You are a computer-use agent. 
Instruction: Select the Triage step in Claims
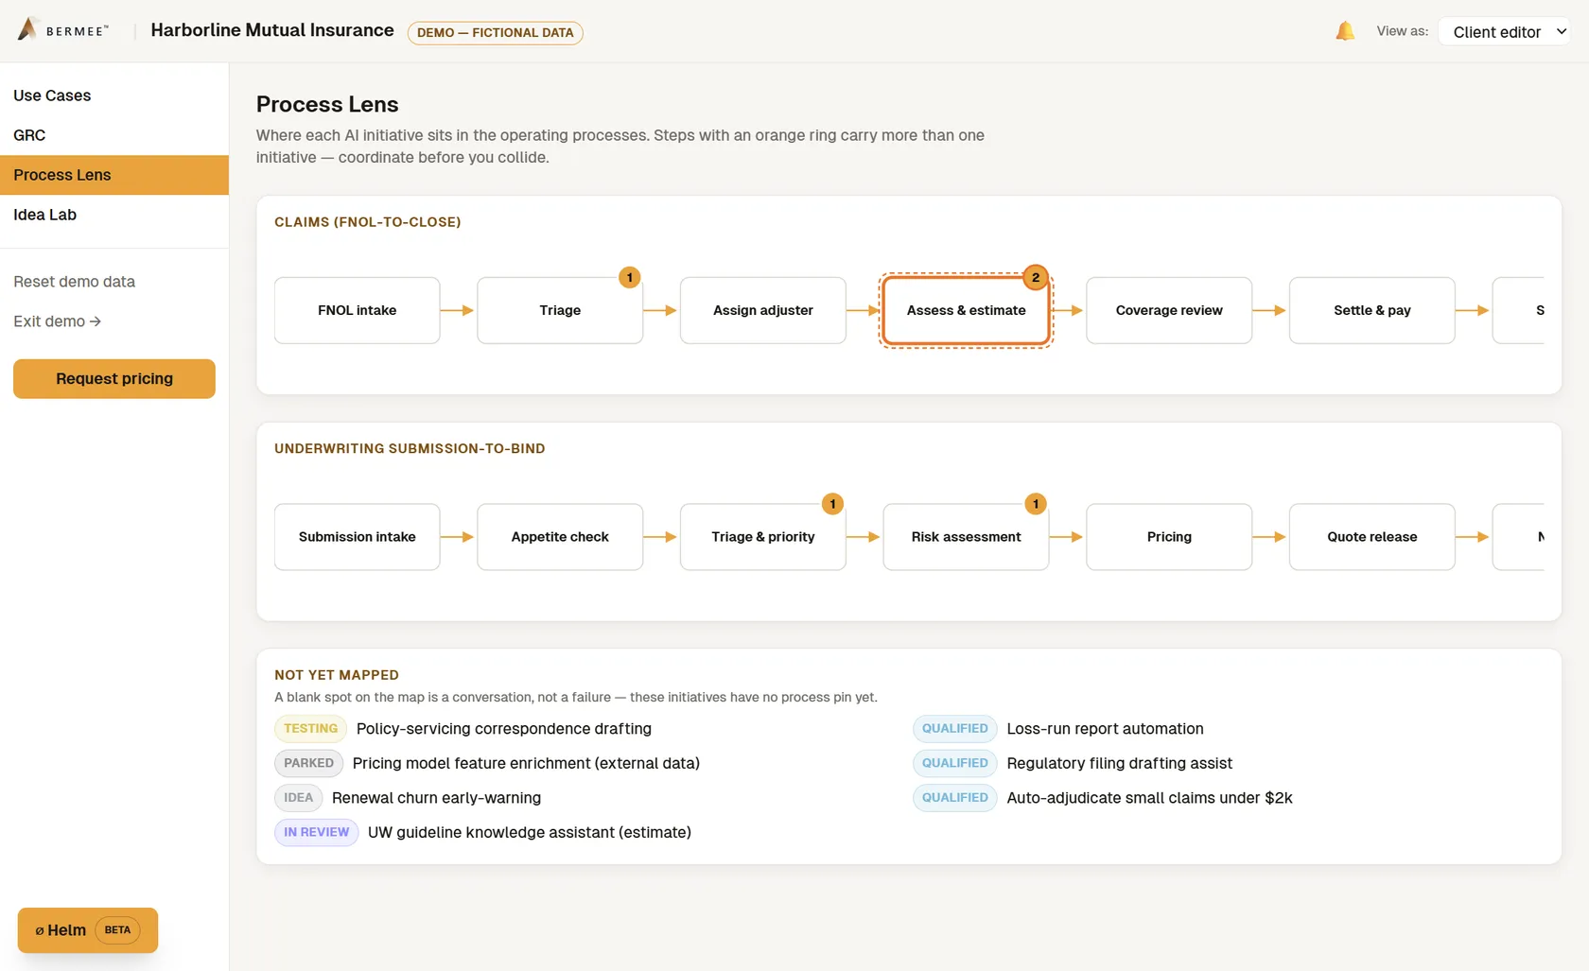coord(560,310)
